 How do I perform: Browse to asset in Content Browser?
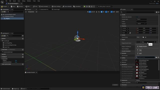point(20,6)
